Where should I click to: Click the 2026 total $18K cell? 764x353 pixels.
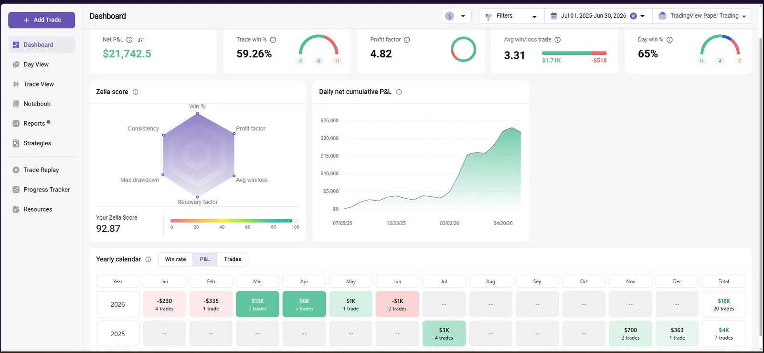click(724, 304)
